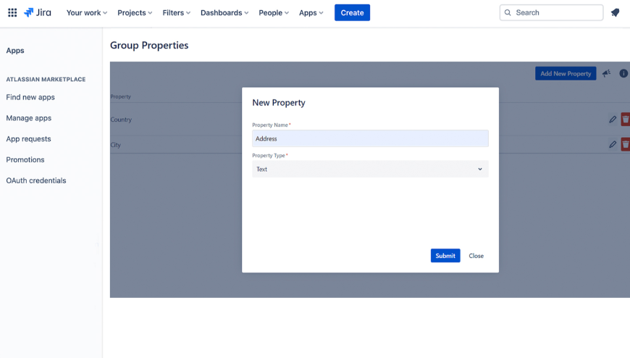Focus the Property Name field containing Address
This screenshot has height=358, width=630.
[370, 138]
